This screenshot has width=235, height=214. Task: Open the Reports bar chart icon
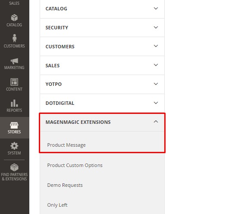point(14,103)
